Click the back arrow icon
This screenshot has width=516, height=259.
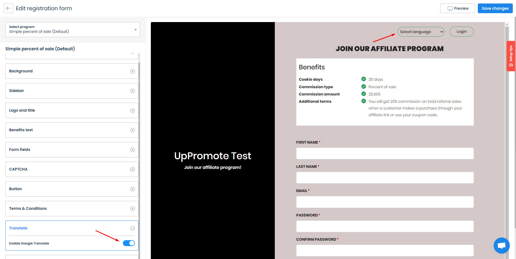[8, 8]
